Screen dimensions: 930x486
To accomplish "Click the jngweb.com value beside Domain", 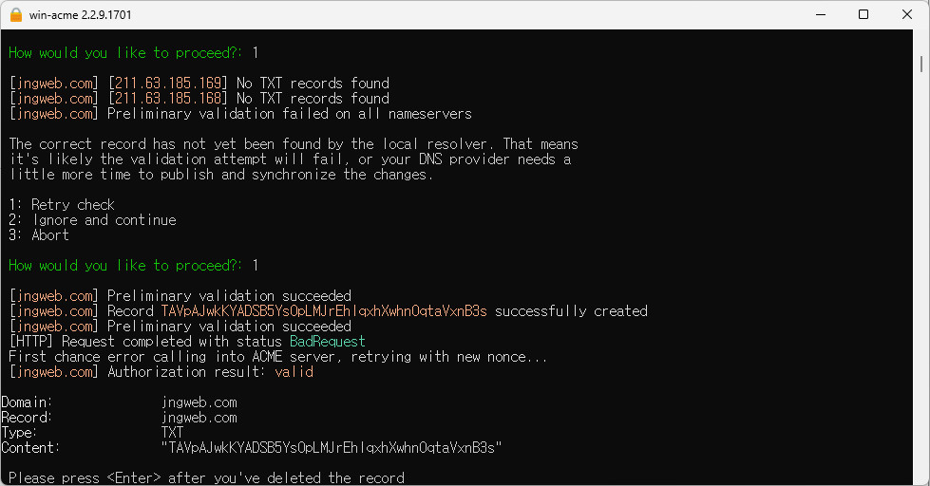I will pos(199,402).
